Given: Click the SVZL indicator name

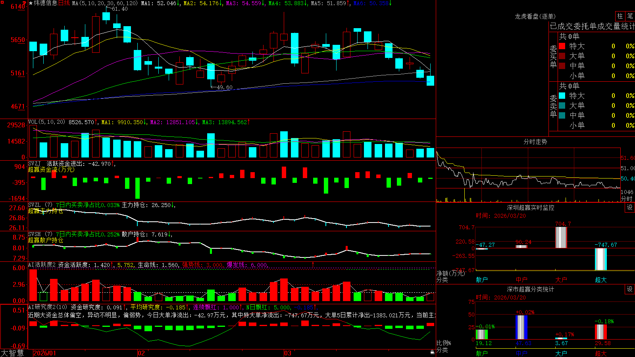Looking at the screenshot, I should pyautogui.click(x=35, y=205).
